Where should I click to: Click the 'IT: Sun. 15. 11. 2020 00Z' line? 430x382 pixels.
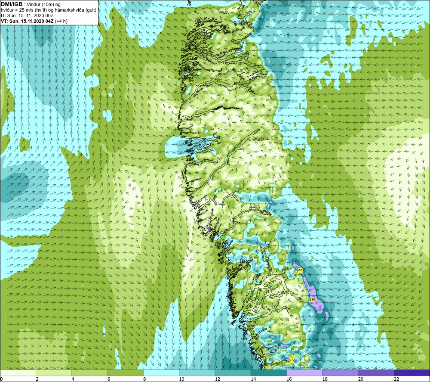point(27,16)
